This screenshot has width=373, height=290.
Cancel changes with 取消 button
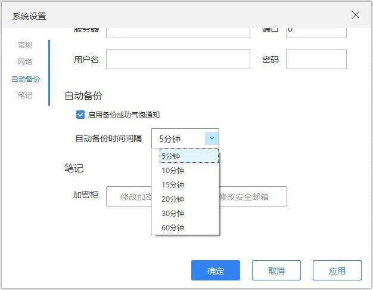click(276, 270)
